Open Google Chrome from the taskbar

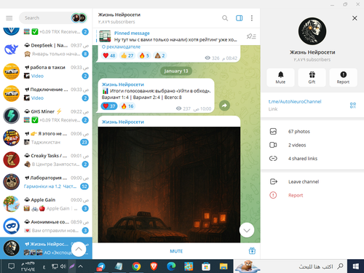click(136, 266)
